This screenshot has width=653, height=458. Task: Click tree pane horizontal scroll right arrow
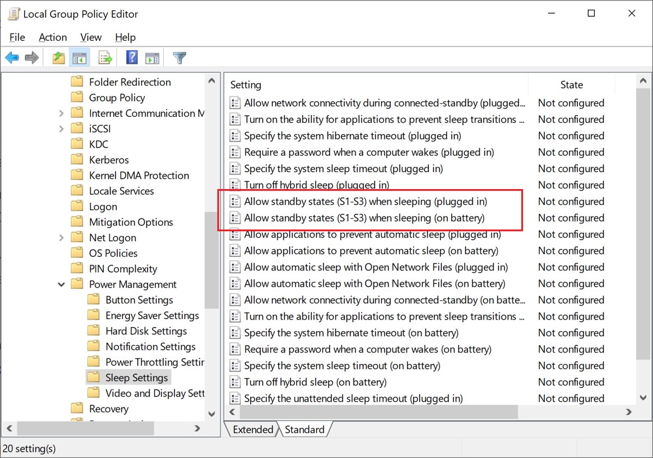pos(198,429)
